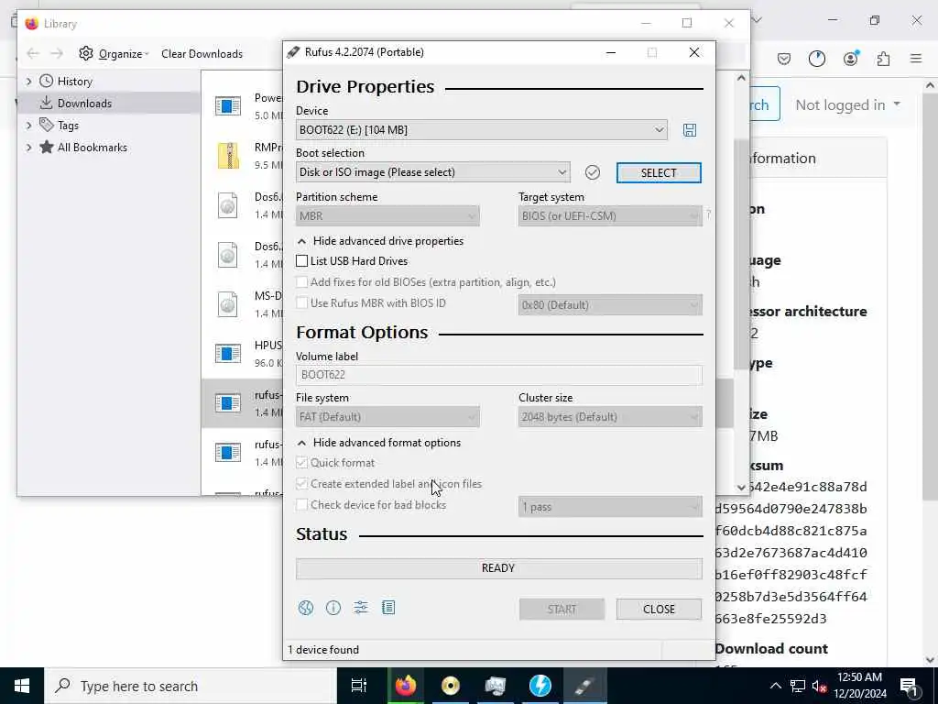Open Firefox from the taskbar
This screenshot has width=938, height=704.
click(405, 686)
